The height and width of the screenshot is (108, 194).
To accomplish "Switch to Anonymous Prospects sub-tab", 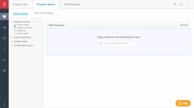I will (44, 13).
